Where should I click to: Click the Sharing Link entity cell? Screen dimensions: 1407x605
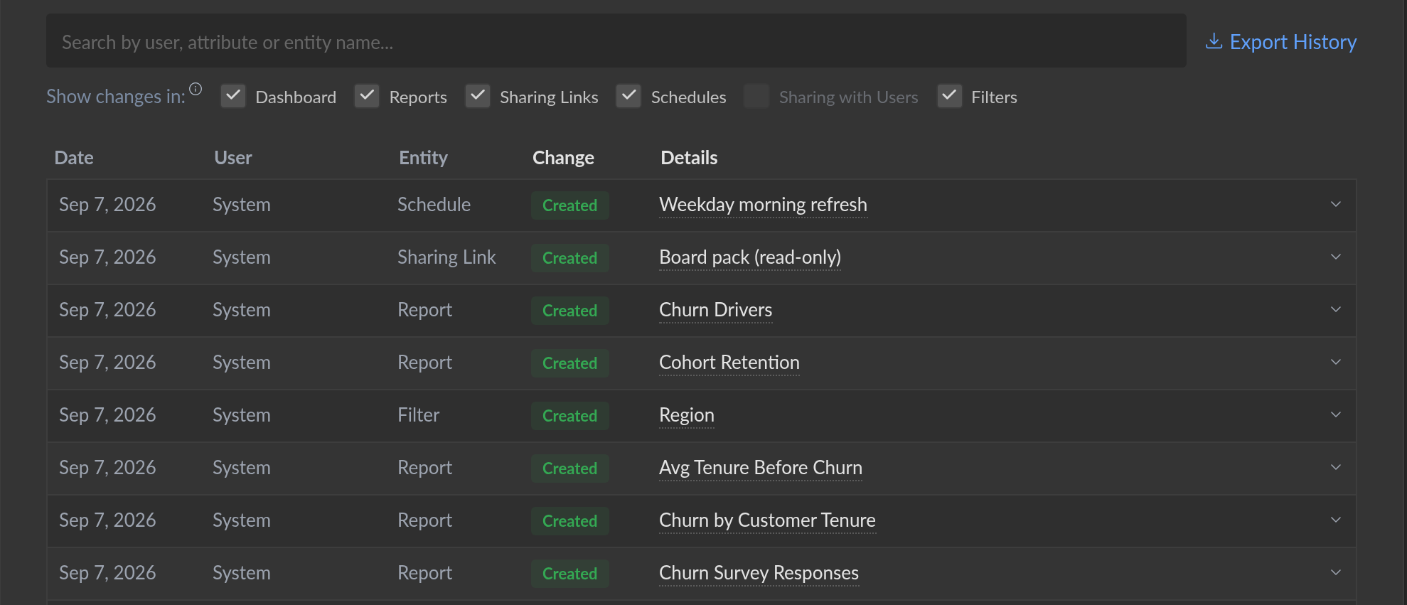446,257
